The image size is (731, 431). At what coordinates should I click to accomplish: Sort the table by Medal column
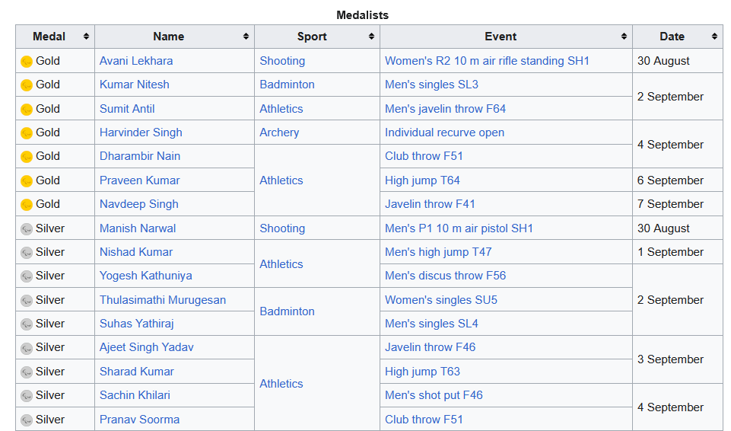(x=87, y=37)
